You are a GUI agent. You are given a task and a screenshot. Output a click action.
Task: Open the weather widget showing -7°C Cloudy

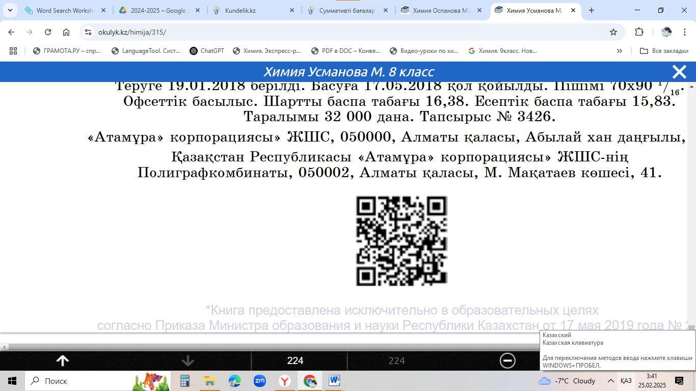click(567, 381)
